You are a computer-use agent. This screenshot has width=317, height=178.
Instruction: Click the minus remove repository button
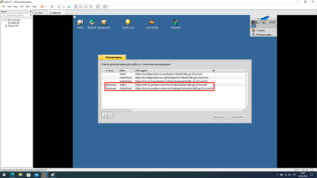coord(110,115)
